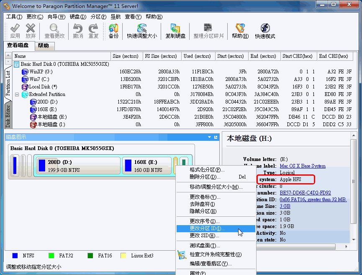Select the Disk Editor side tab

coord(8,115)
